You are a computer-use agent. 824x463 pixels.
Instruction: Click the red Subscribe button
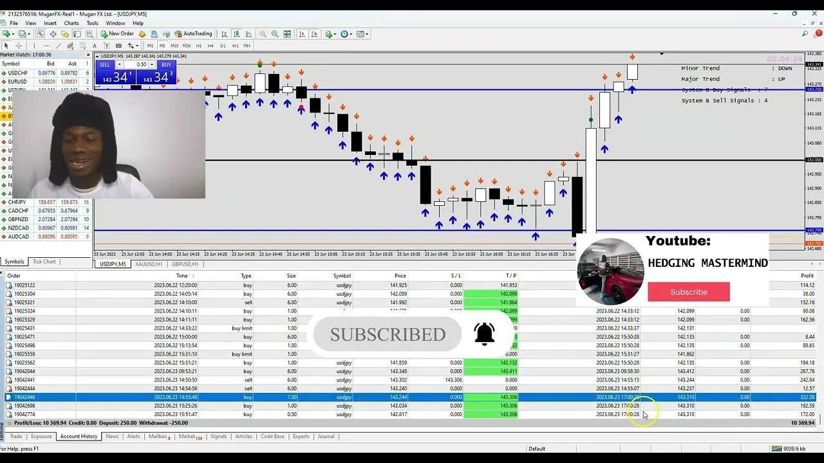[689, 292]
